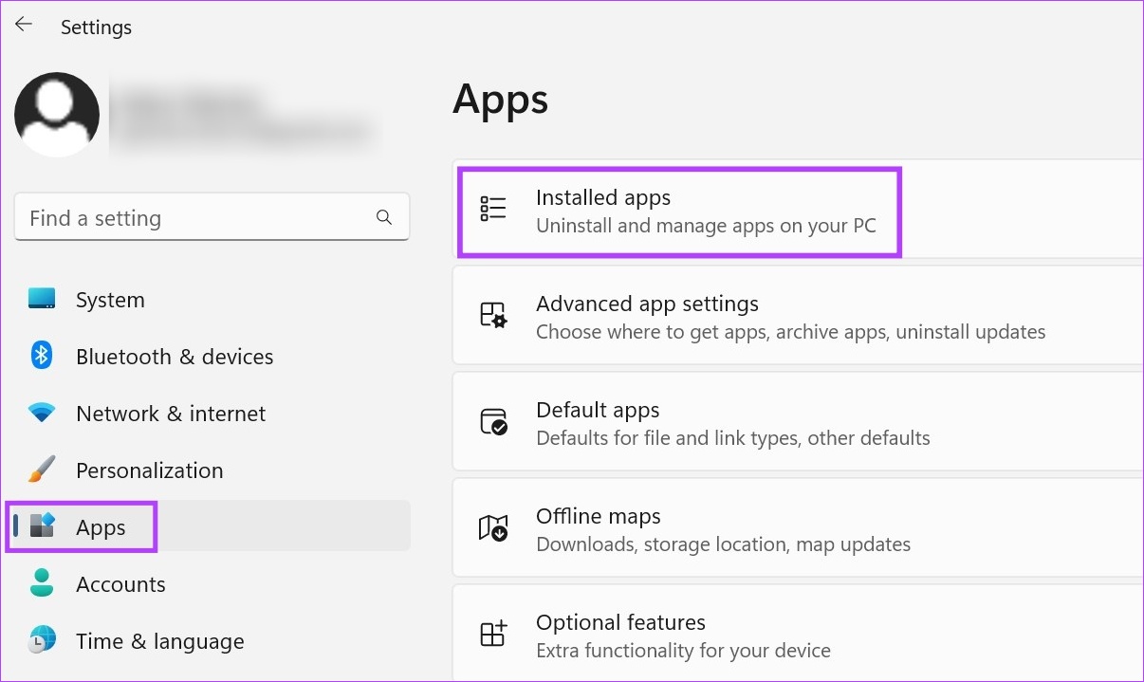Screen dimensions: 1144x682
Task: Select the Personalization brush icon
Action: click(x=42, y=470)
